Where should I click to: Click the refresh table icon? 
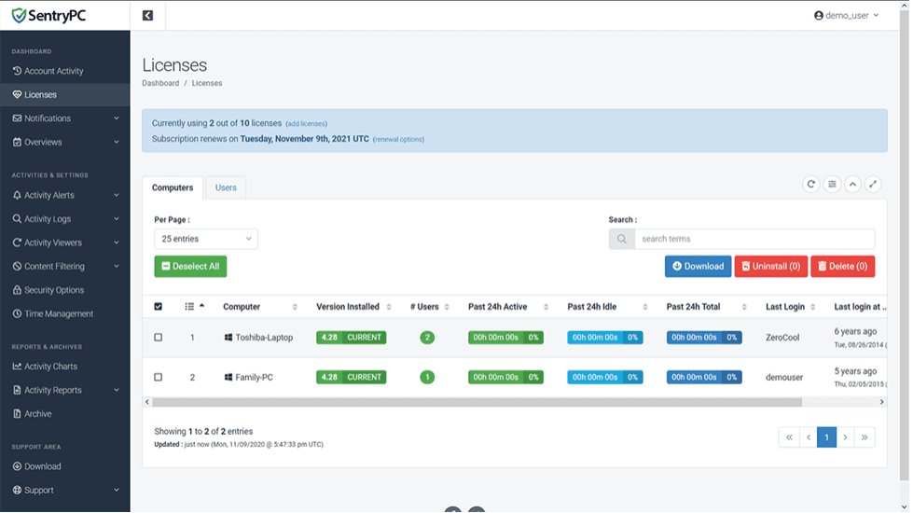pos(811,185)
